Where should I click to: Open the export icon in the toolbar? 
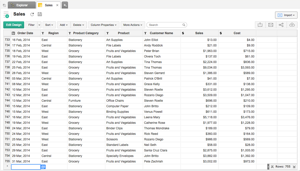click(x=260, y=25)
